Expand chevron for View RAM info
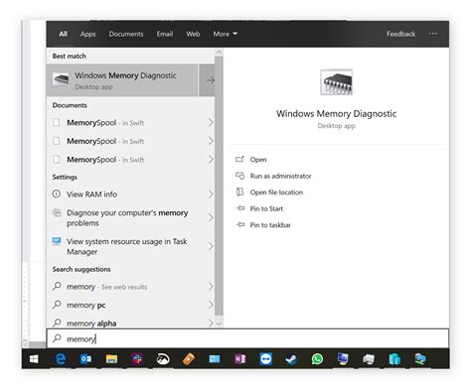471x389 pixels. coord(211,194)
